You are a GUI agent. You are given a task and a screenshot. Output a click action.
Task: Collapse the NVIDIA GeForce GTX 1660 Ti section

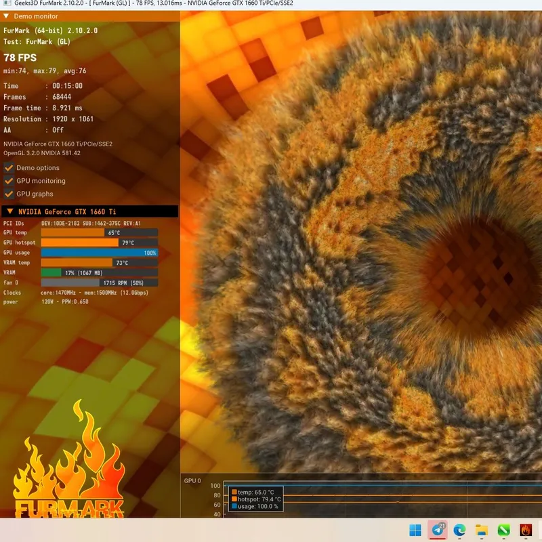[x=10, y=211]
